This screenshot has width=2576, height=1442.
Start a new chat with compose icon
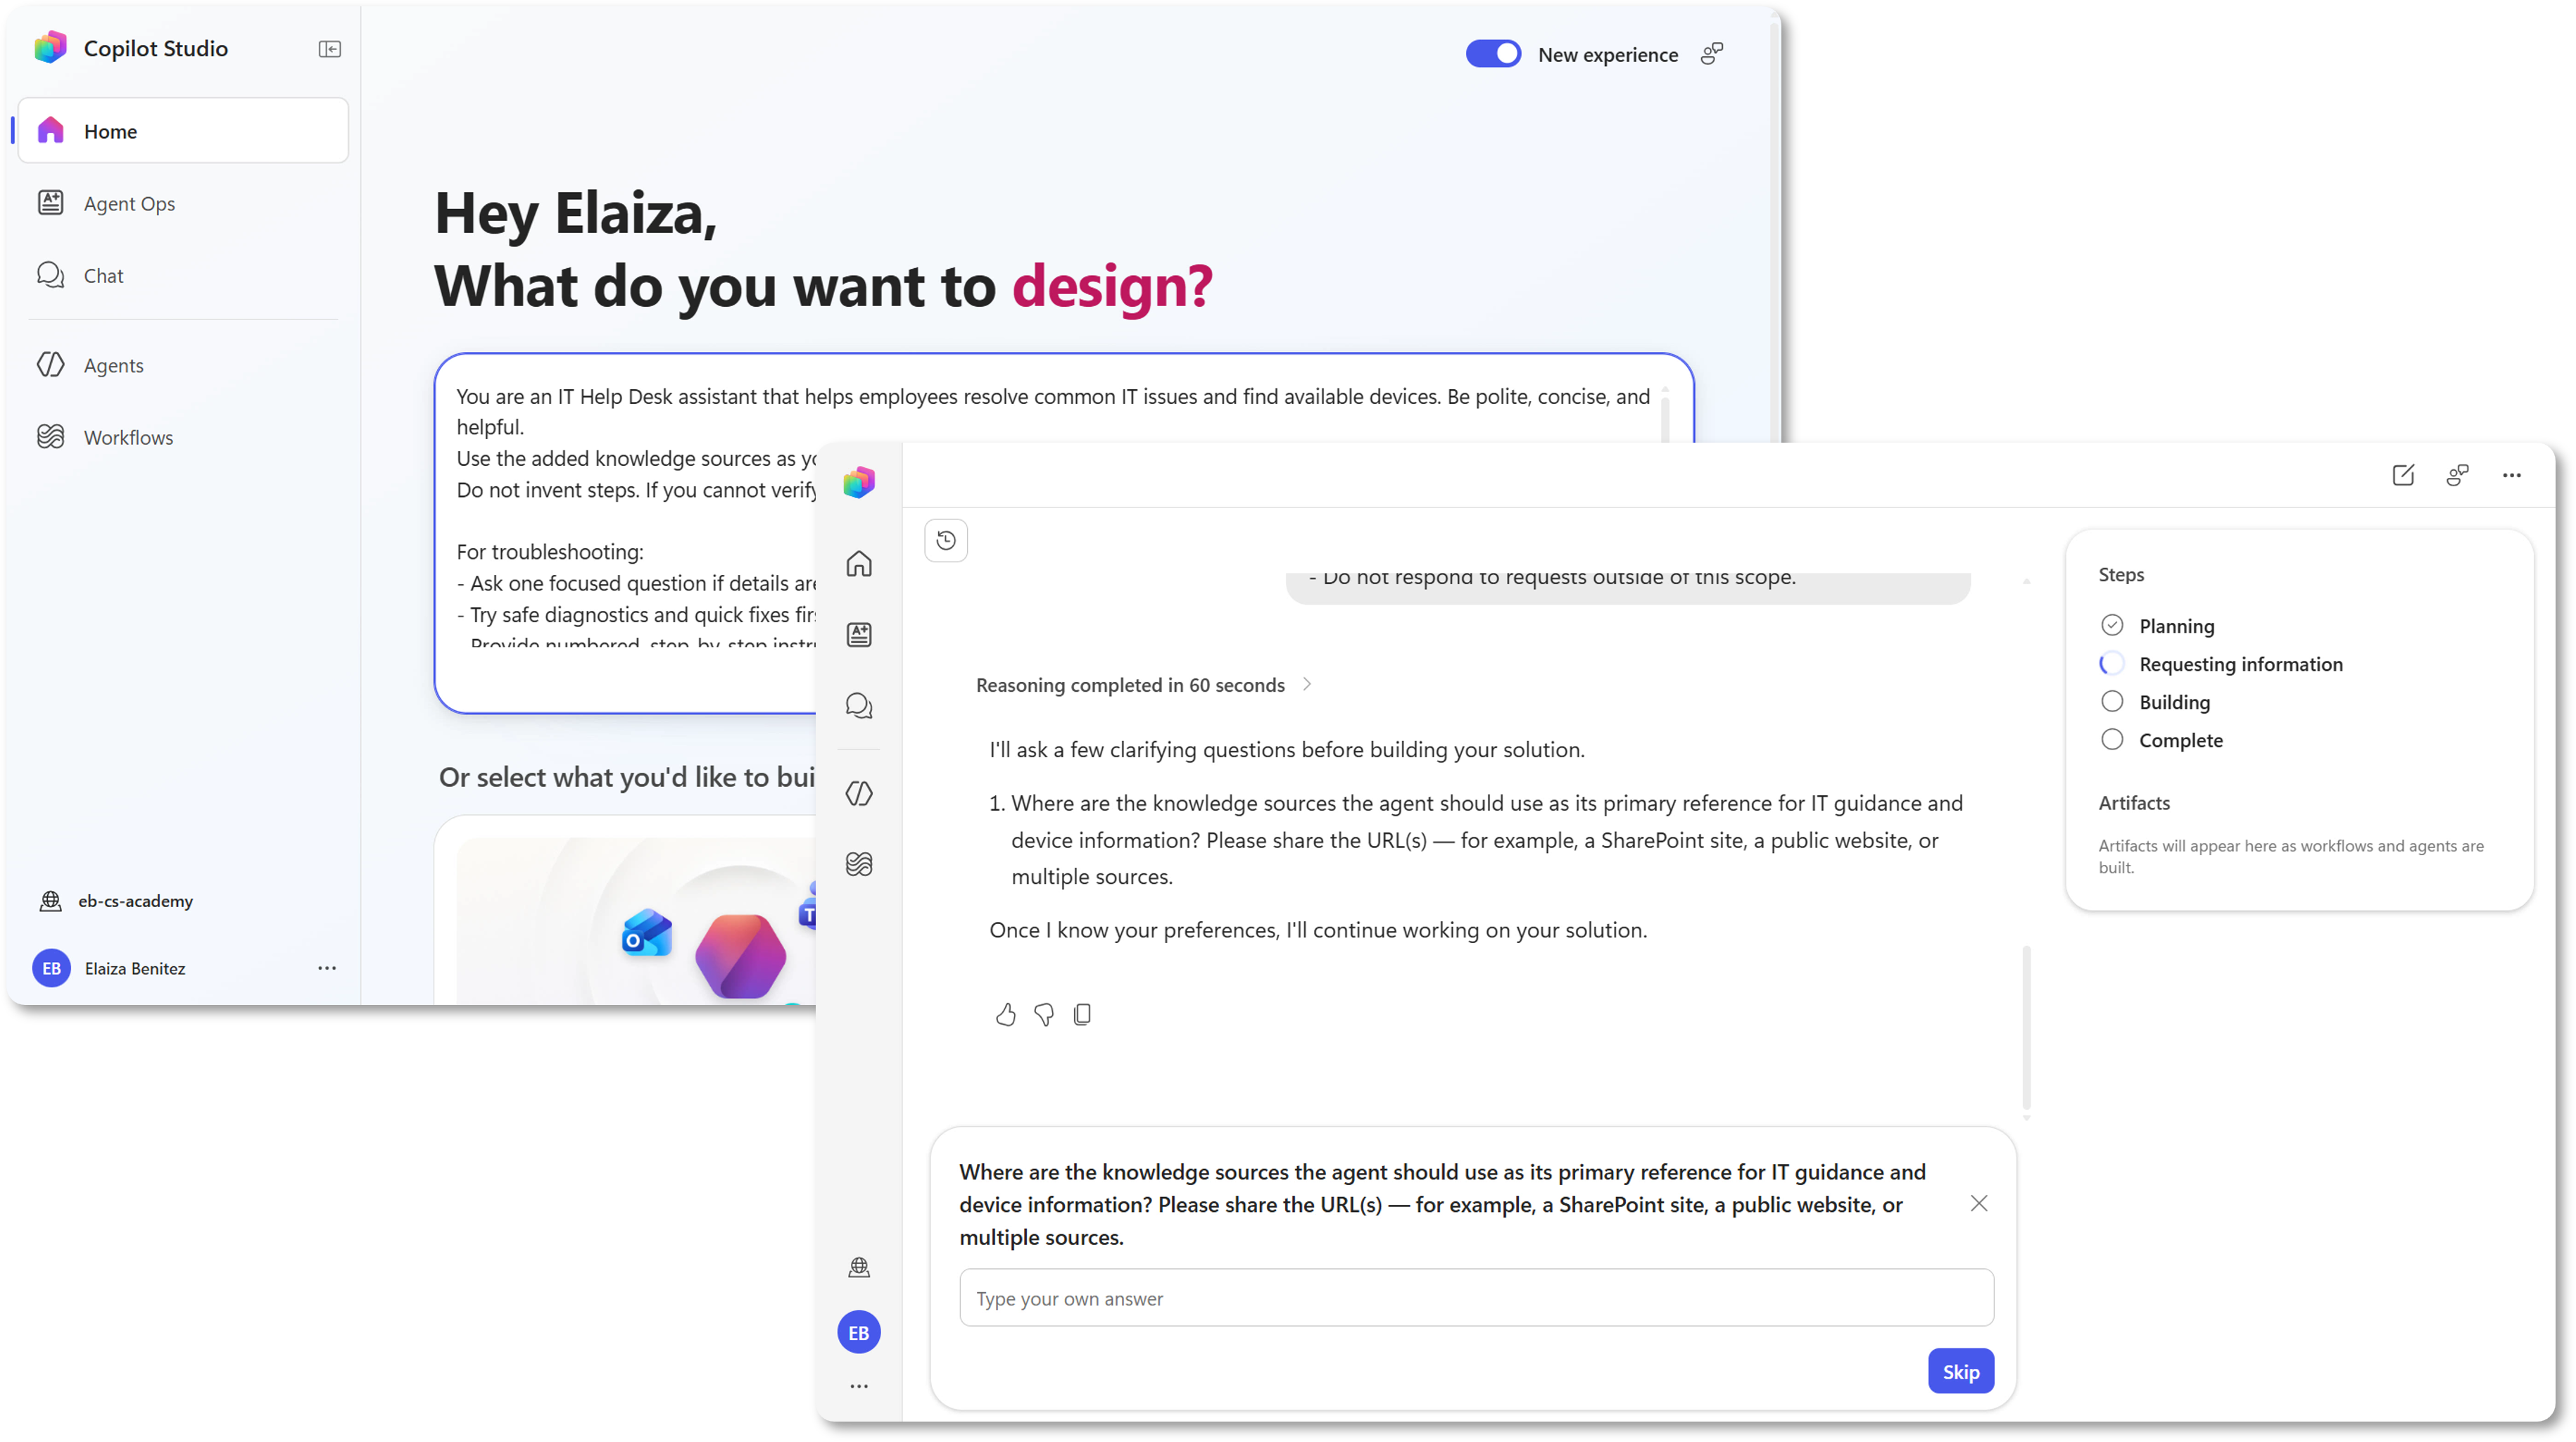click(2402, 475)
